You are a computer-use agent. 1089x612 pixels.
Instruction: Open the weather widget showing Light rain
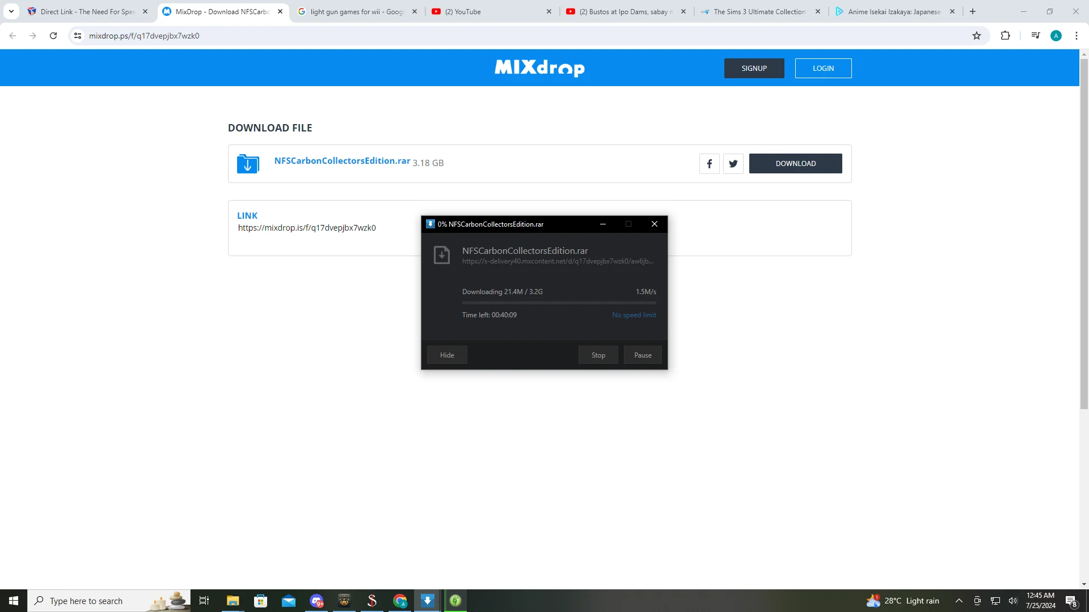[x=903, y=601]
